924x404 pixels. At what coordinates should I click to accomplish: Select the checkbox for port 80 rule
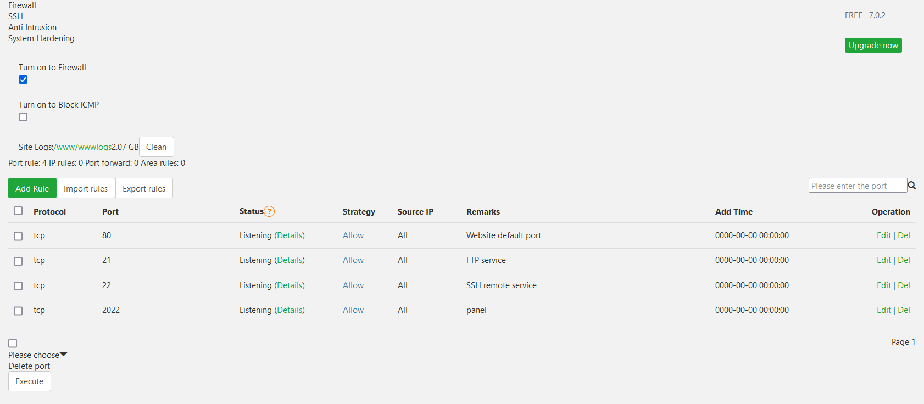pos(18,236)
